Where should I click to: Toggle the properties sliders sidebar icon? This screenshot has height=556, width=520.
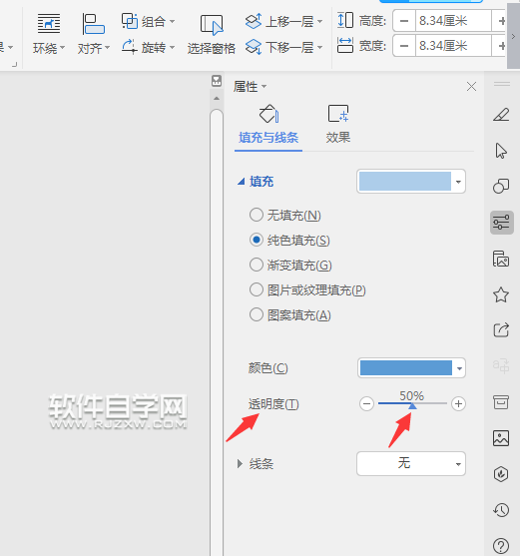coord(502,223)
